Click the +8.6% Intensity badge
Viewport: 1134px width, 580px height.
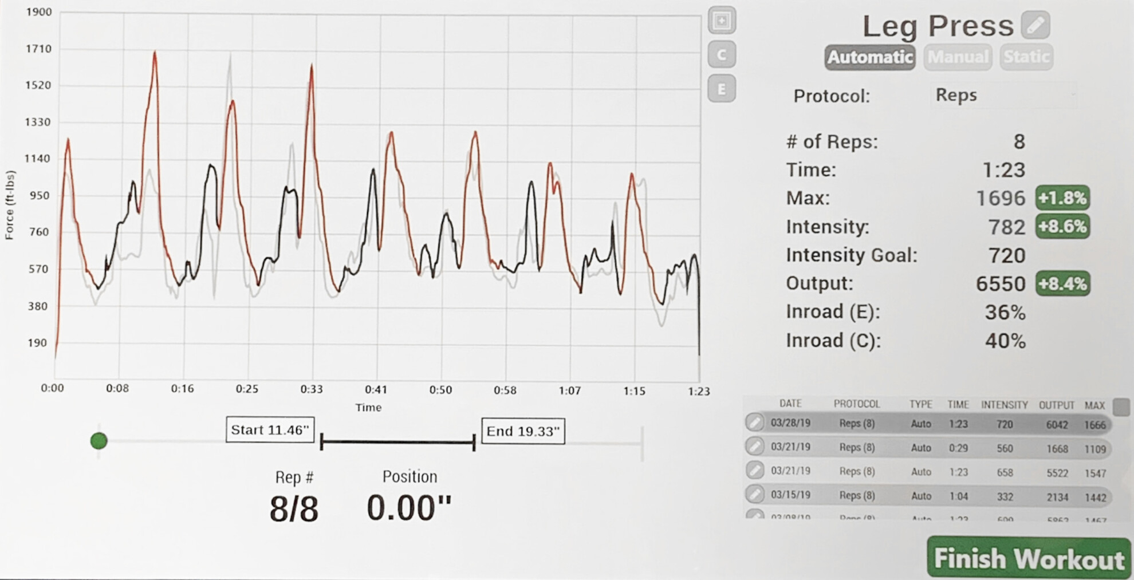1062,227
